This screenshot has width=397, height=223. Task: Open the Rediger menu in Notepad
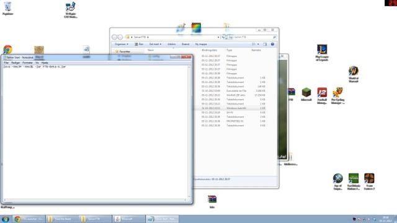16,63
